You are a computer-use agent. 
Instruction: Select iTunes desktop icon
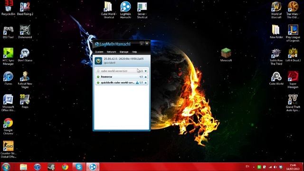click(8, 78)
